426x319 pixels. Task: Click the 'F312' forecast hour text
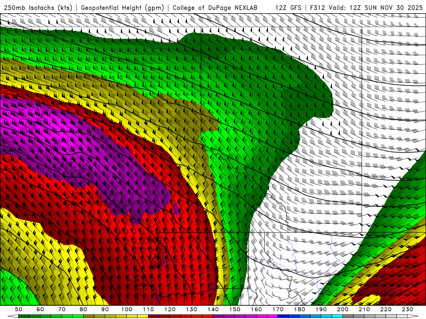point(317,7)
